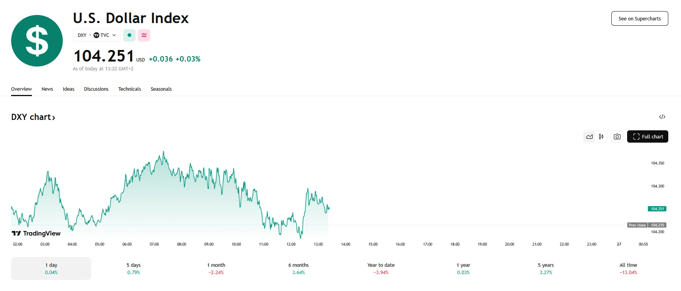Click the See on Supercharts button
This screenshot has height=291, width=681.
(x=639, y=18)
